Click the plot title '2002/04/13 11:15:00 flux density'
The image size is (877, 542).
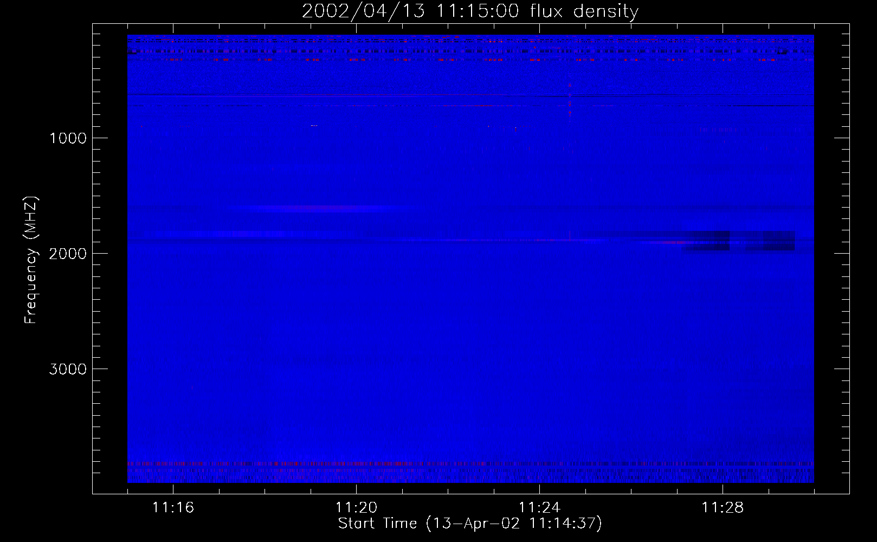470,11
